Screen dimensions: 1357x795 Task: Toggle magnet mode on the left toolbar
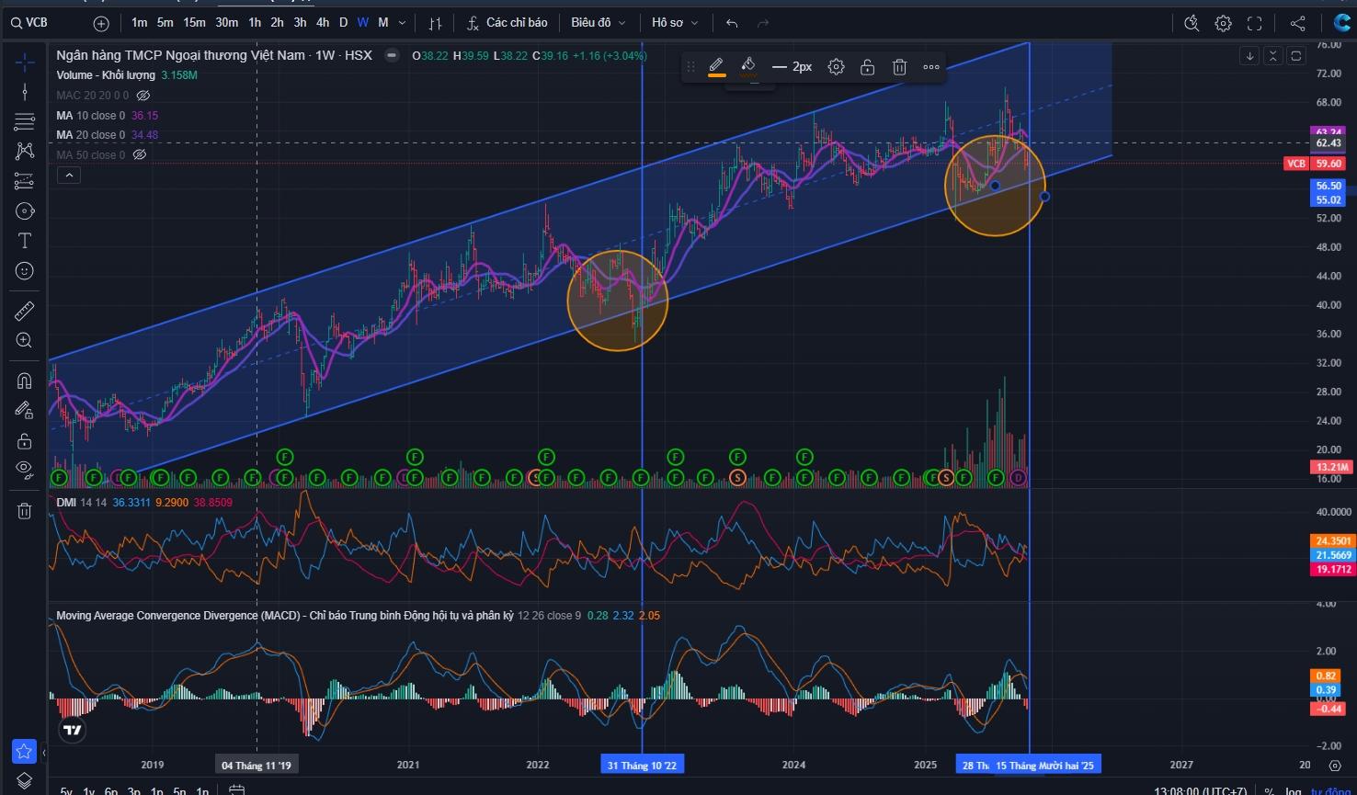pos(25,380)
